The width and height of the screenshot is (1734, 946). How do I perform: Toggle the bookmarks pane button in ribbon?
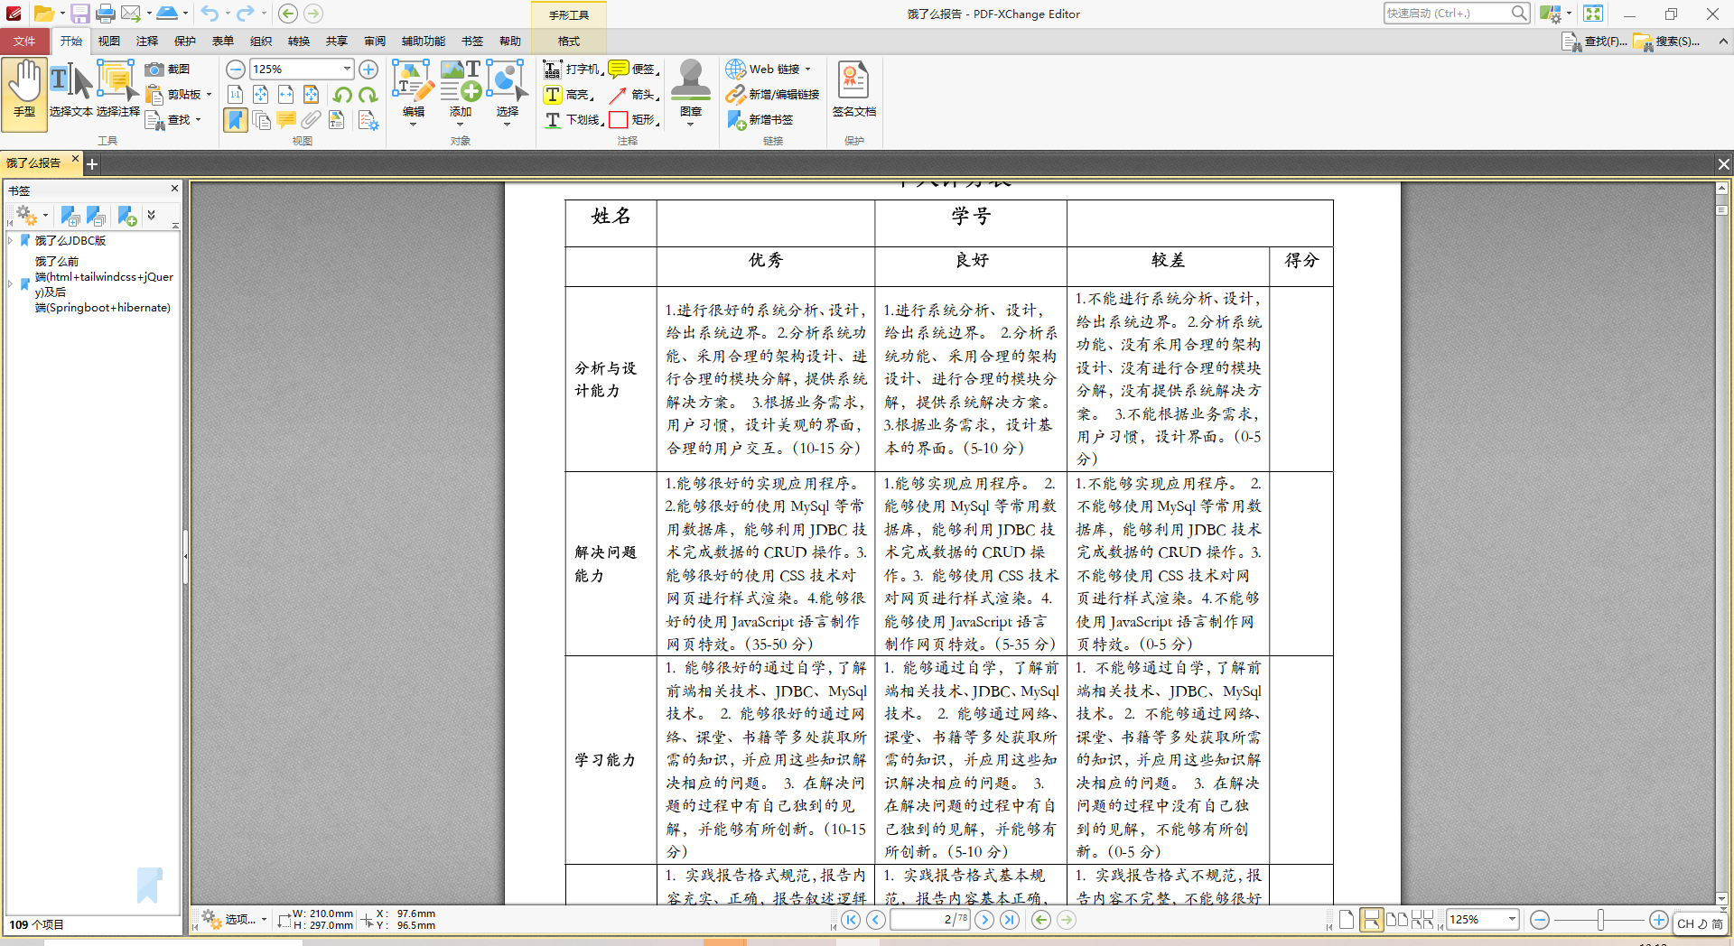[x=235, y=120]
